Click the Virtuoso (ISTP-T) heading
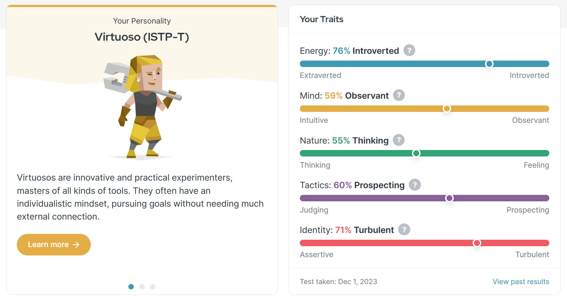The image size is (567, 302). tap(142, 37)
